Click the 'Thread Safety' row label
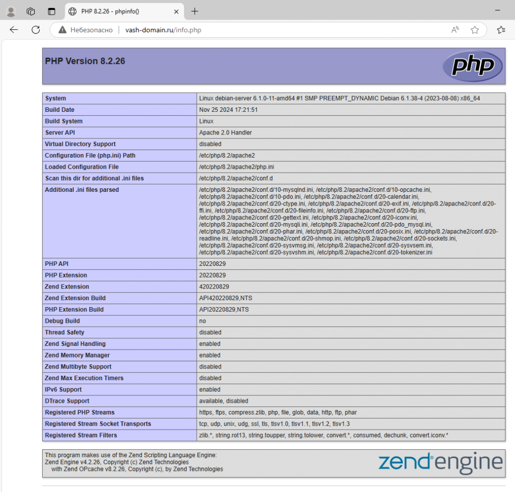 [64, 332]
